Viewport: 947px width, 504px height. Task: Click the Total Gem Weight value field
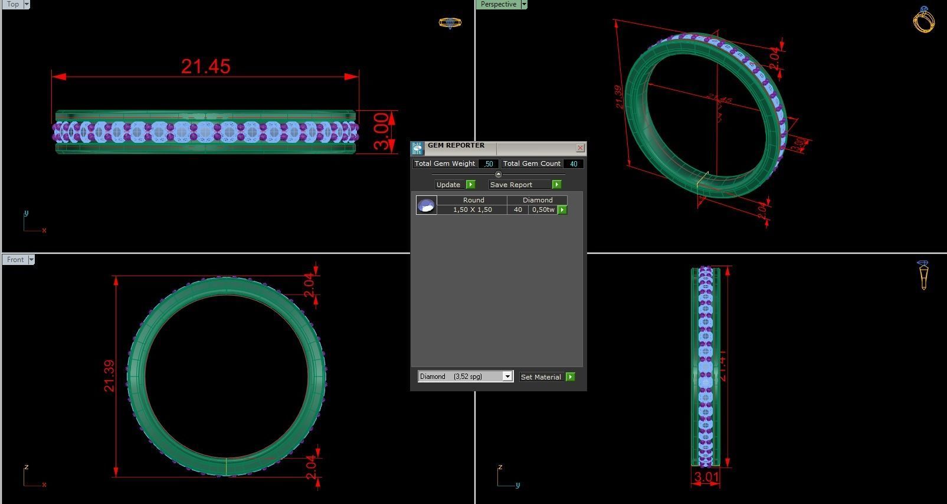tap(489, 163)
